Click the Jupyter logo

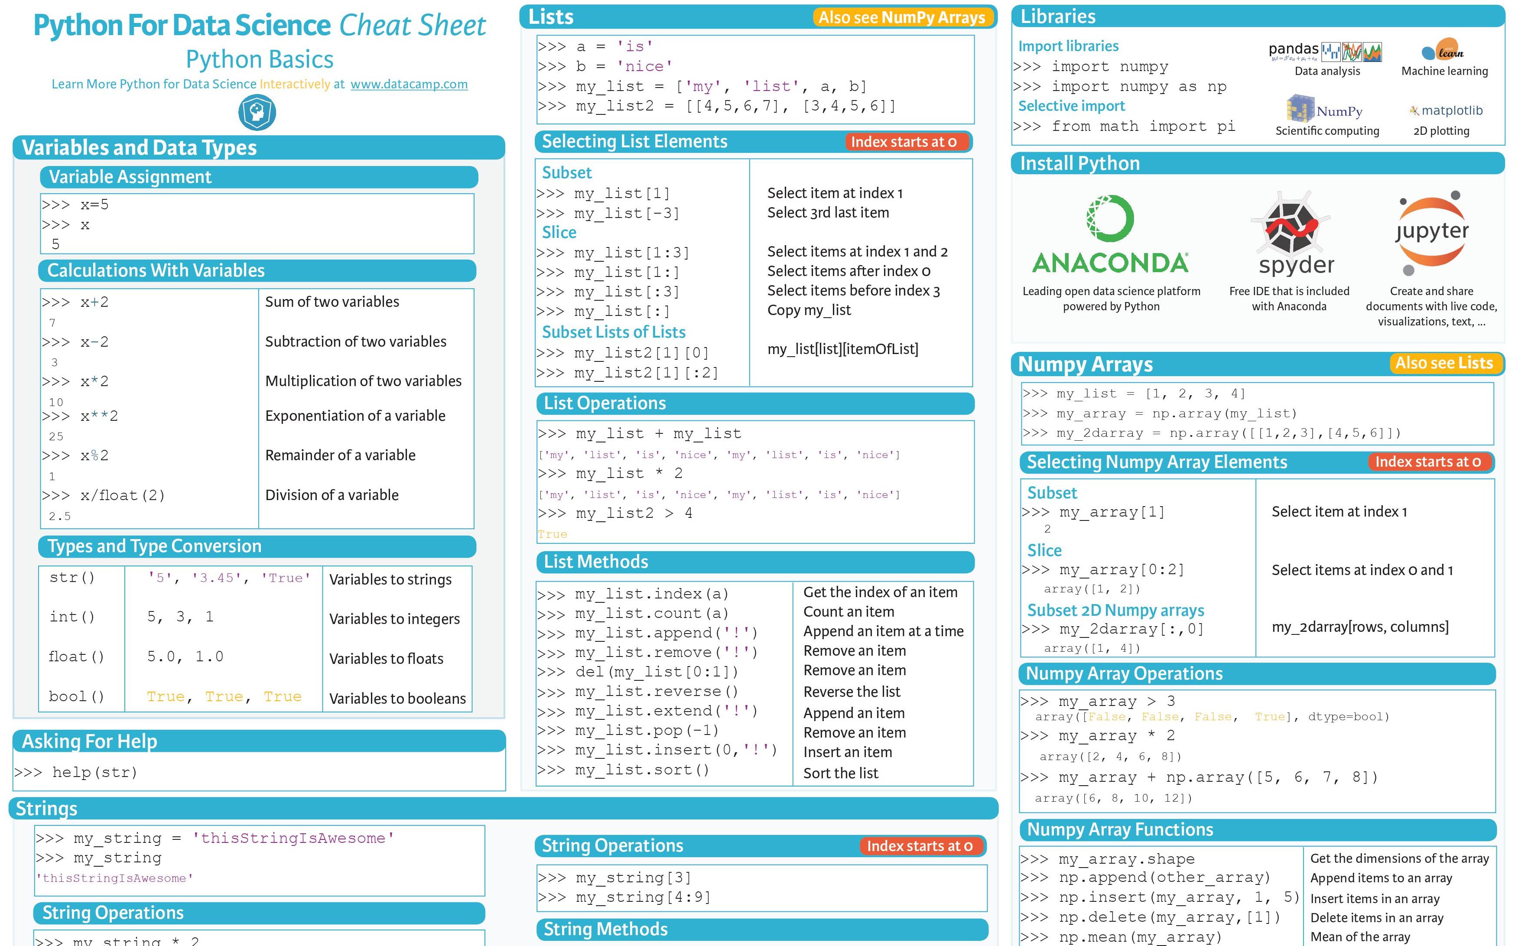click(1432, 233)
